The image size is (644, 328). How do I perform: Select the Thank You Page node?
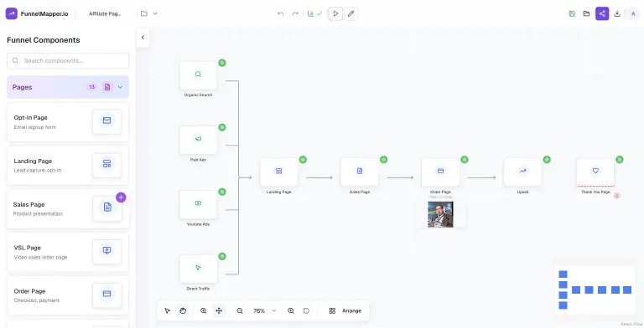(x=595, y=172)
